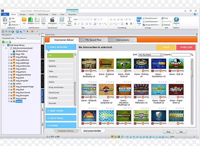
Task: Click Add object clapperboard icon
Action: tap(52, 20)
